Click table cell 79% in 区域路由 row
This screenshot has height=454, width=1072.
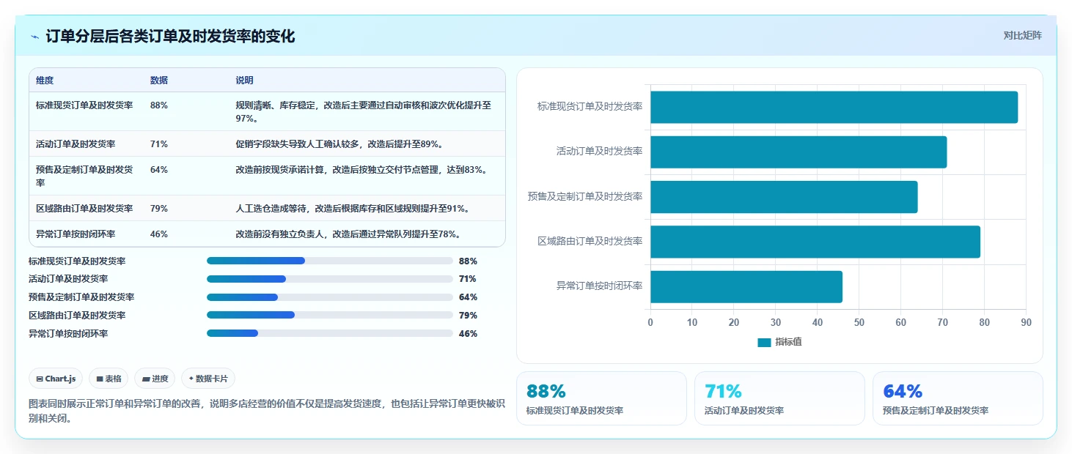[159, 209]
